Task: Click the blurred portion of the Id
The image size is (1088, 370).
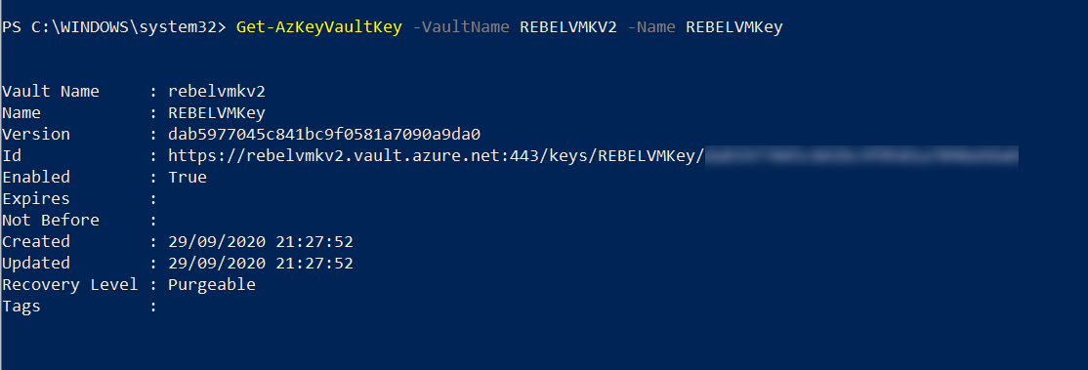Action: [x=861, y=156]
